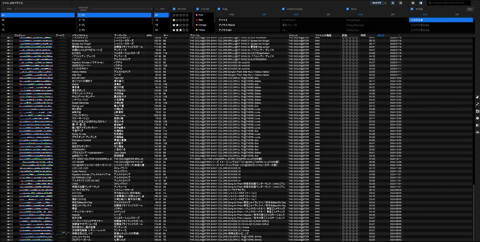The image size is (480, 242).
Task: Uncheck the RATING filter checkbox
Action: coord(174,9)
